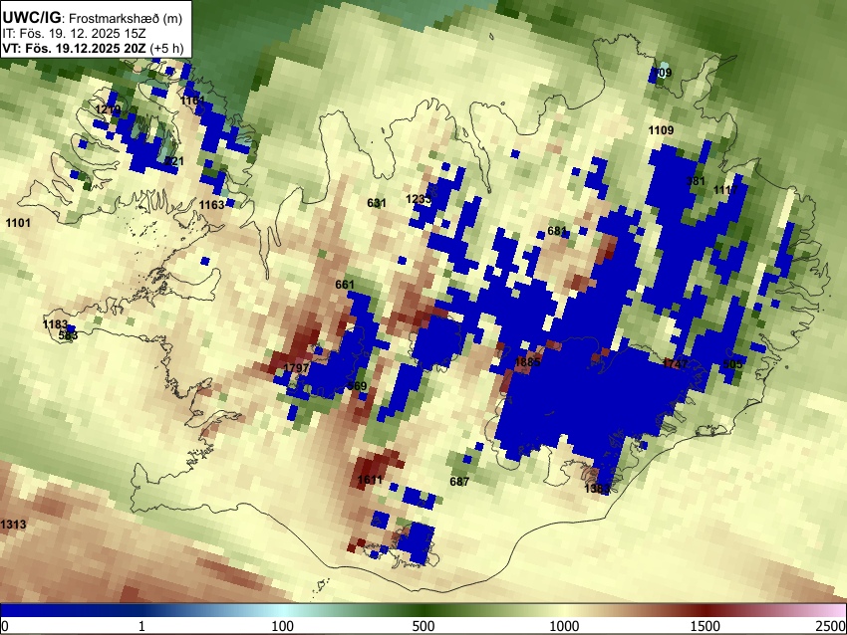Click the 'IT: Fös. 19. 12. 2025 15Z' line
This screenshot has height=635, width=847.
(74, 34)
